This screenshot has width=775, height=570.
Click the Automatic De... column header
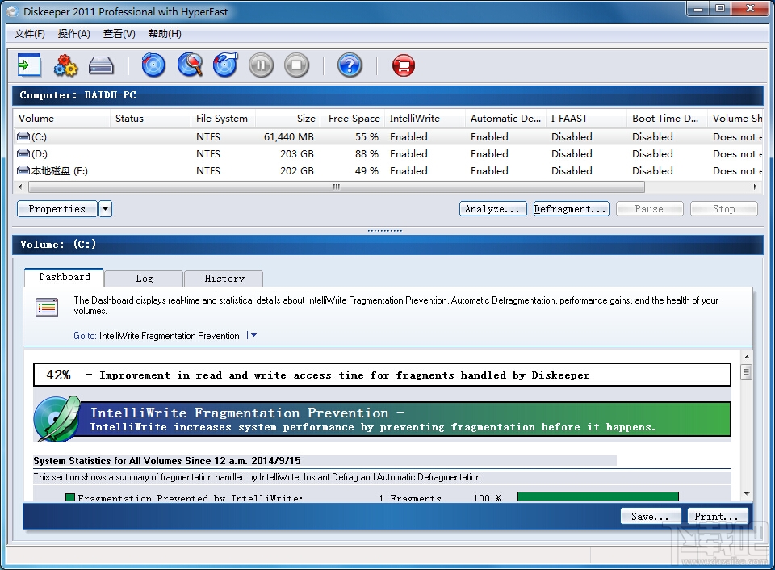coord(505,118)
